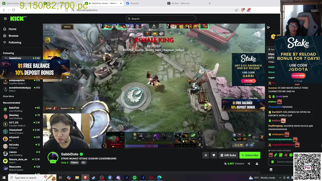322x181 pixels.
Task: Open the Kick hamburger sidebar menu
Action: click(x=5, y=19)
